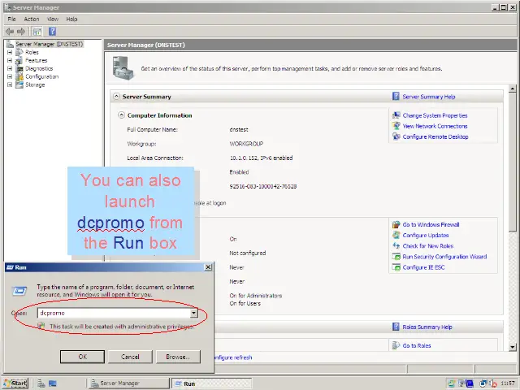Click the Back arrow toolbar icon
Screen dimensions: 520x390
pos(10,32)
